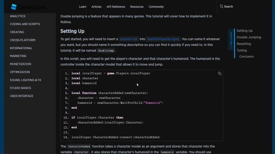Copy the code block with copy icon
Viewport: 275px width, 154px height.
coord(220,74)
